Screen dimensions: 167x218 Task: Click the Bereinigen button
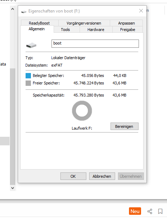pyautogui.click(x=124, y=126)
